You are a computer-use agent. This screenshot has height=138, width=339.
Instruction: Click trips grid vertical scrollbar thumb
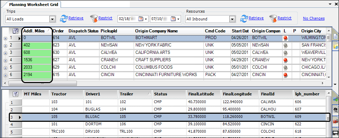point(328,38)
